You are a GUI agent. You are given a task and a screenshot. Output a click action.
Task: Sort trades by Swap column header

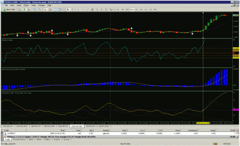(x=207, y=130)
